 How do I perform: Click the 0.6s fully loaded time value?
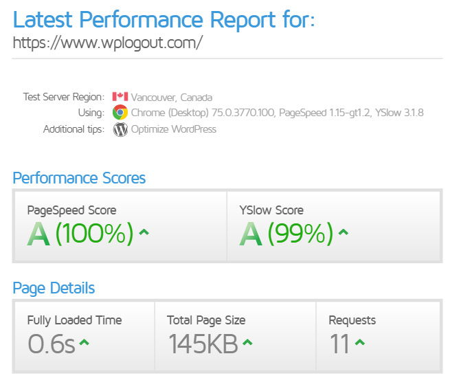52,344
